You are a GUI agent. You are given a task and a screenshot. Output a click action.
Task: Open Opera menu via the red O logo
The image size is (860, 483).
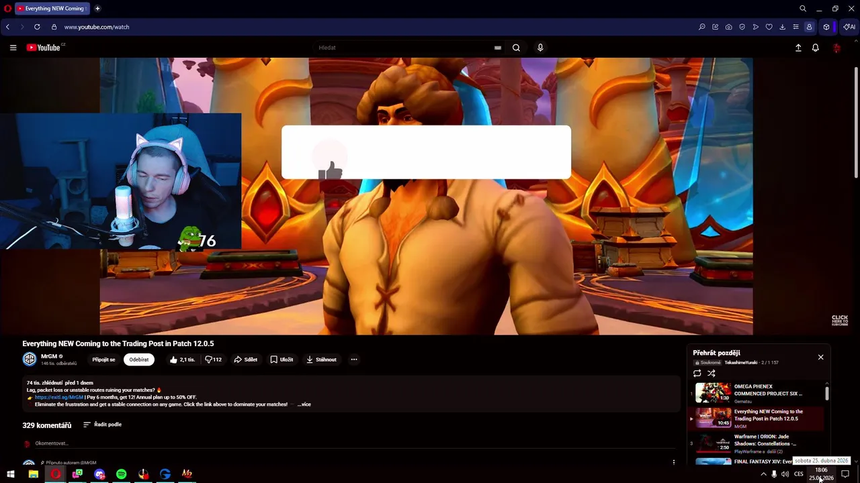[7, 9]
